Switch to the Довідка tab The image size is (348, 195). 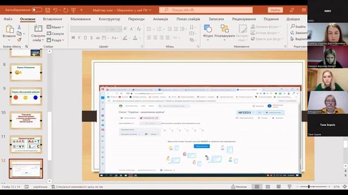click(x=293, y=19)
